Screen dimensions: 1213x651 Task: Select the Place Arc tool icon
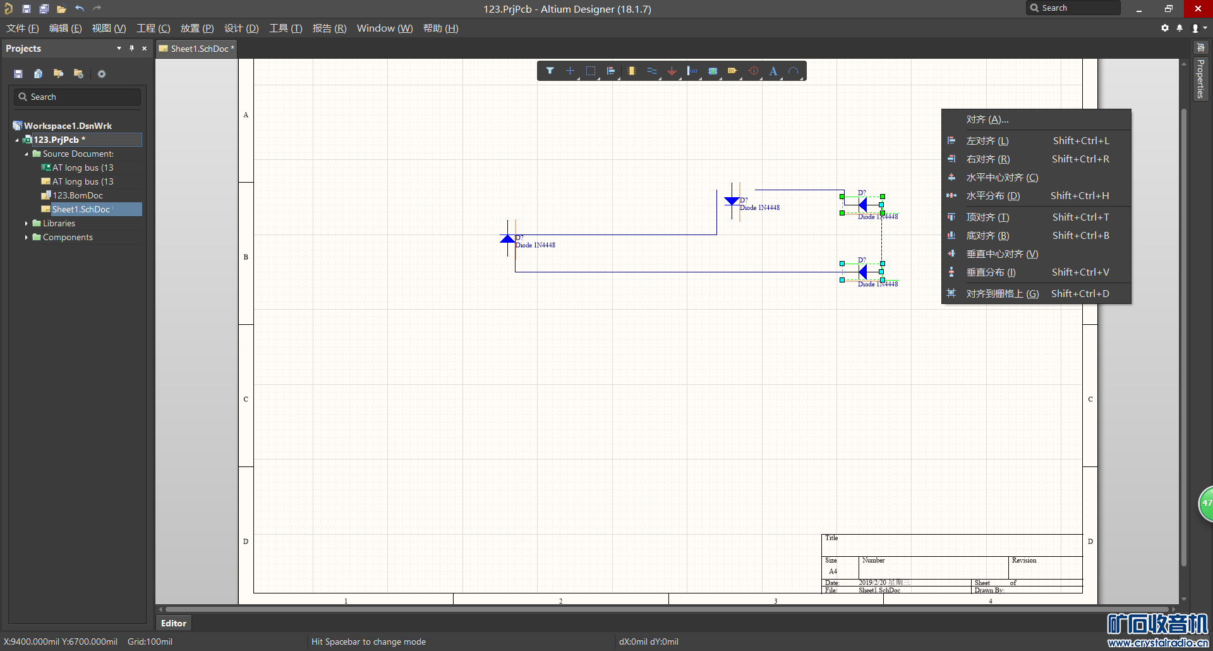[794, 71]
